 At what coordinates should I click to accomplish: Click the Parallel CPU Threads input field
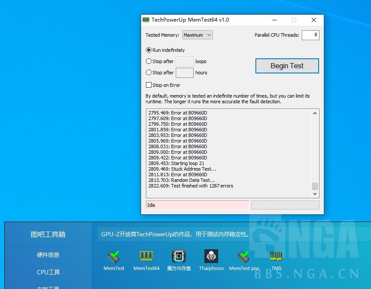click(310, 35)
